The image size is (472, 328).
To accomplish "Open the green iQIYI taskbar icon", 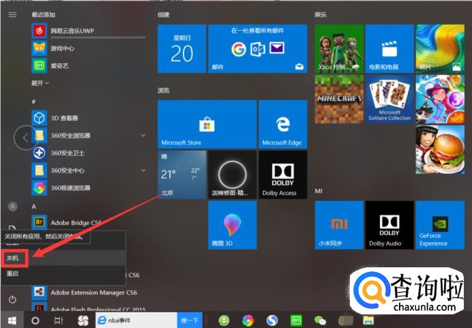I will [x=296, y=320].
